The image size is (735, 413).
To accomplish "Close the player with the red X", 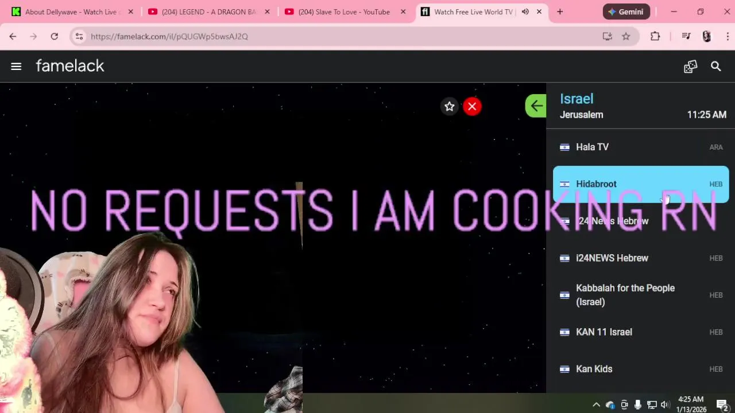I will (472, 106).
